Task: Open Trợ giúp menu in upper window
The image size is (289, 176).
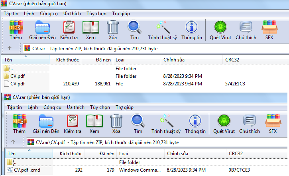Action: click(121, 14)
